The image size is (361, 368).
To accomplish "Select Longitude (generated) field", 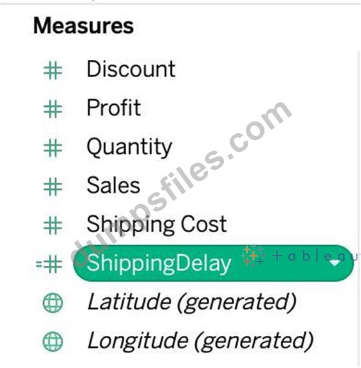I will pos(200,341).
